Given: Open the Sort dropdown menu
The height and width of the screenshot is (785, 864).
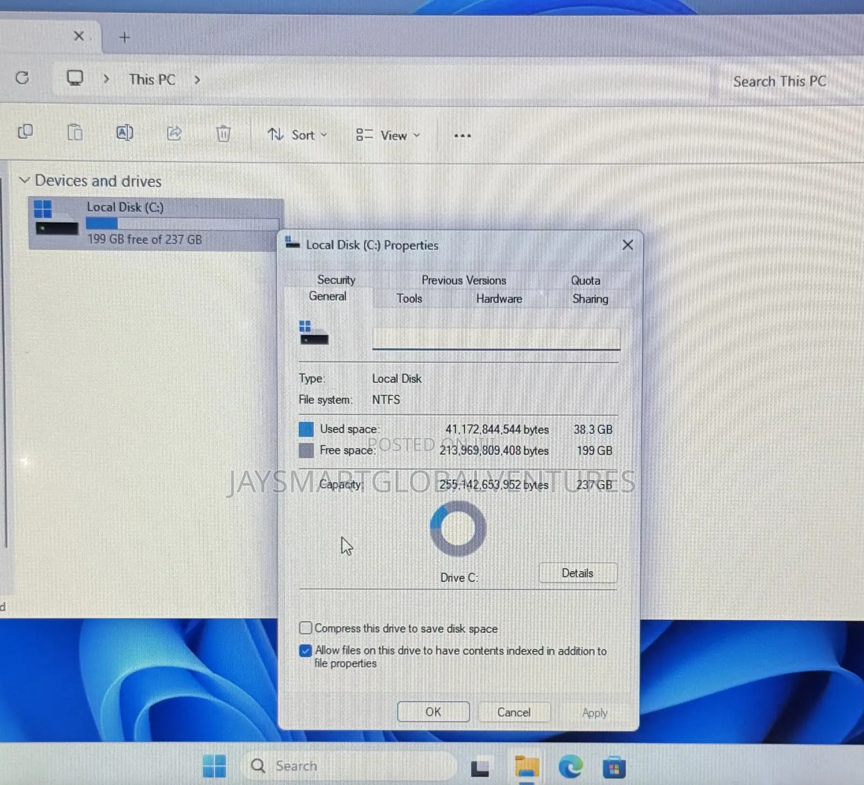Looking at the screenshot, I should tap(298, 135).
